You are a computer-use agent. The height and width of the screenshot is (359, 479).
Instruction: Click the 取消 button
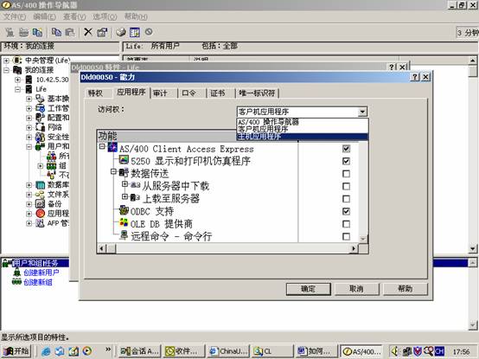point(356,289)
